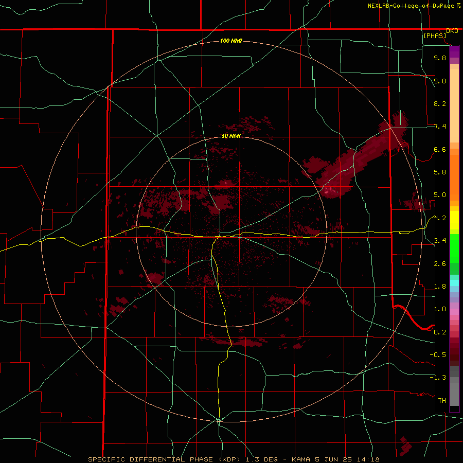Select the 50 NMI range ring label

[231, 136]
